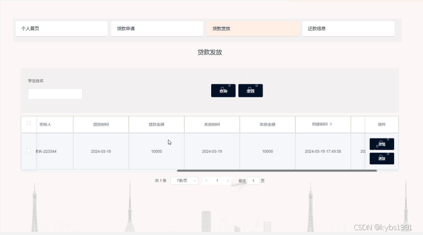Click the 发放时间 column header
Viewport: 423px width, 235px height.
212,124
